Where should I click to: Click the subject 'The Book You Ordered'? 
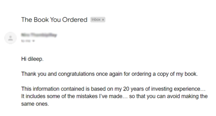pos(54,20)
